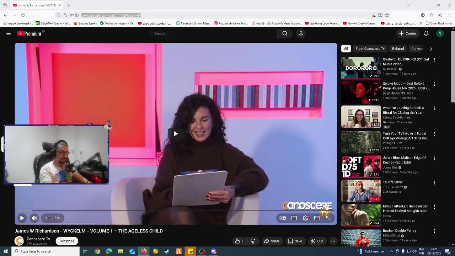
Task: Open the account avatar menu
Action: click(x=440, y=33)
